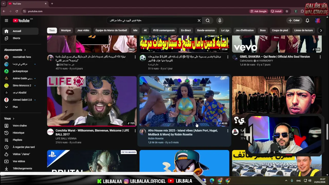329x185 pixels.
Task: Select the Coups de pied chip
Action: pyautogui.click(x=280, y=30)
